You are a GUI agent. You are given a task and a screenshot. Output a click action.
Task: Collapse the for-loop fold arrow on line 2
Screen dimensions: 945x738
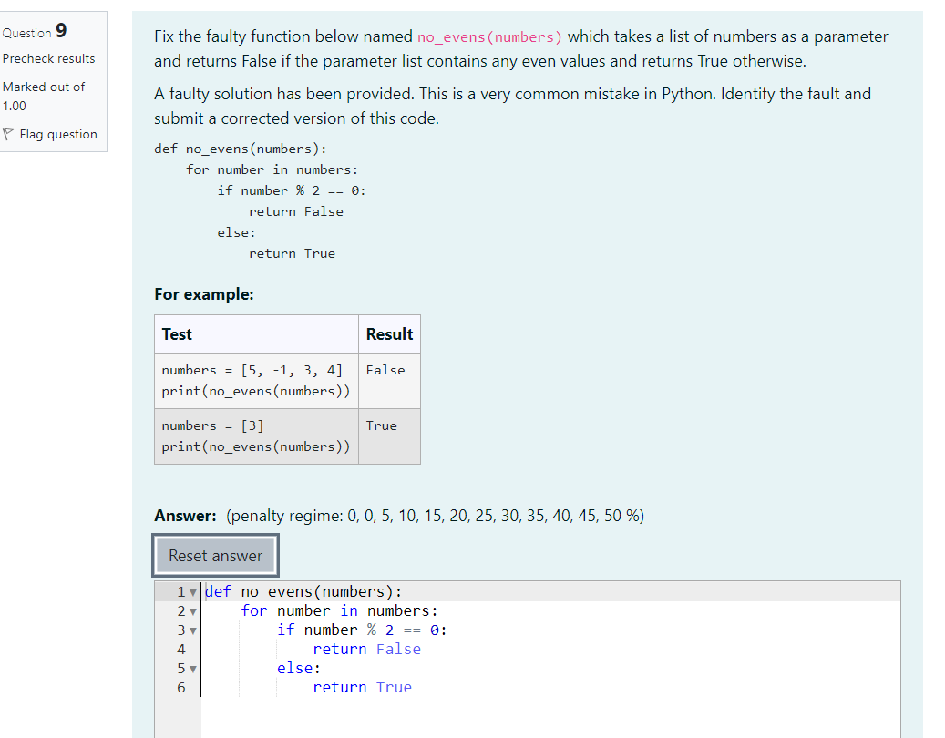point(193,612)
